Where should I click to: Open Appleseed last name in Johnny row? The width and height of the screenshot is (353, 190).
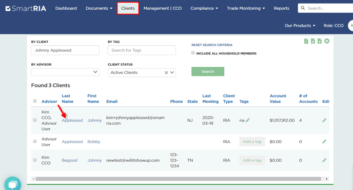click(72, 120)
